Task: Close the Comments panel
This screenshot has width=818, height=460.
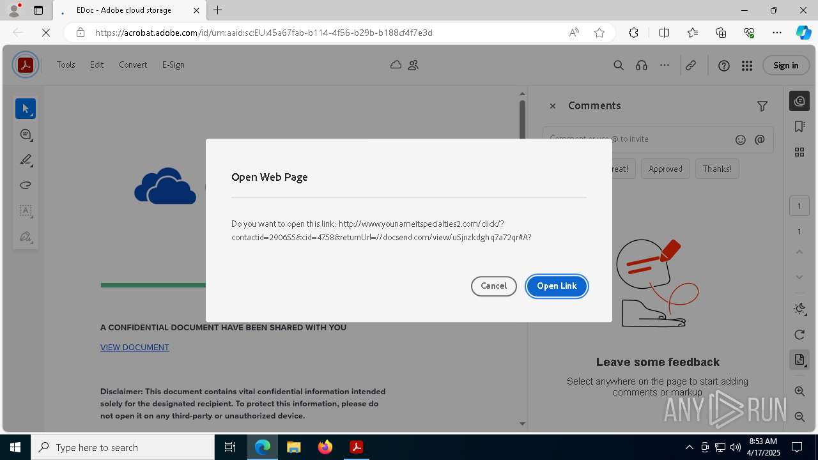Action: pyautogui.click(x=553, y=106)
